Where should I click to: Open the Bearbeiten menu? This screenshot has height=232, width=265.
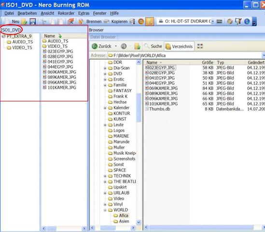point(27,13)
